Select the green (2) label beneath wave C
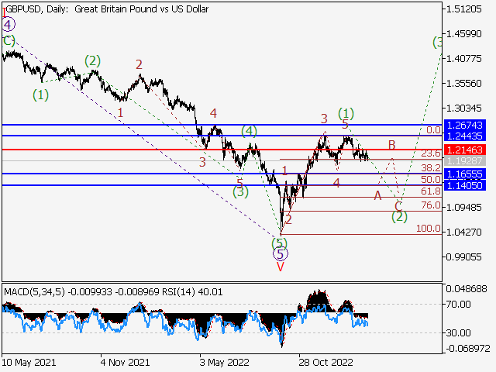 (x=400, y=217)
